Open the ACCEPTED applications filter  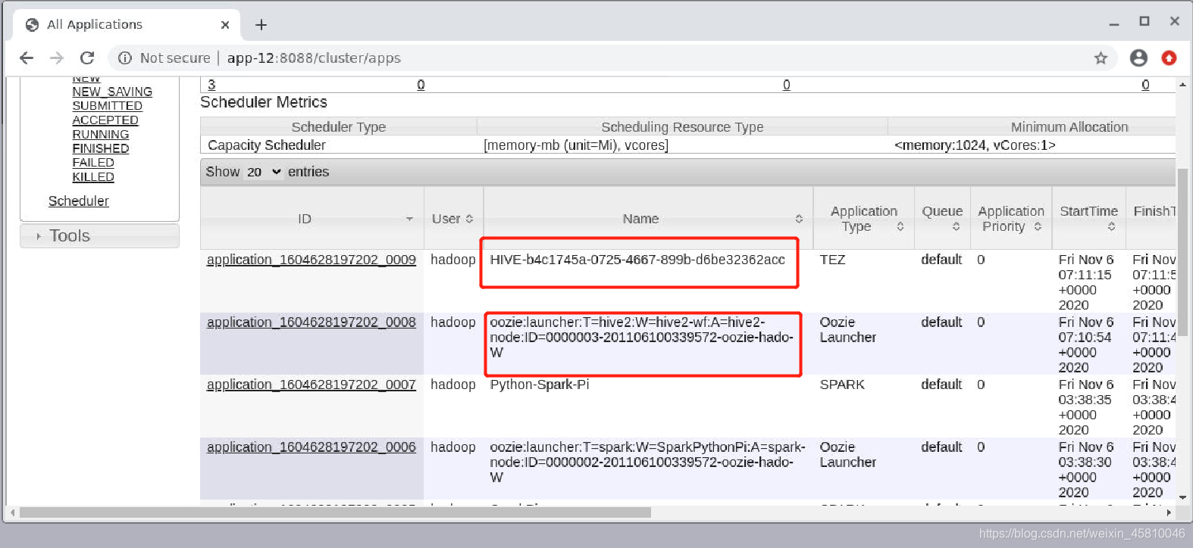point(105,120)
